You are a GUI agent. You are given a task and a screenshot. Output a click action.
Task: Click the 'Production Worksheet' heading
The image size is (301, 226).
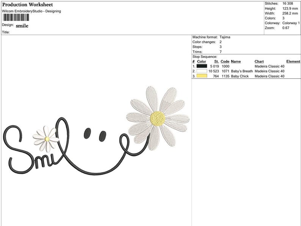[27, 5]
